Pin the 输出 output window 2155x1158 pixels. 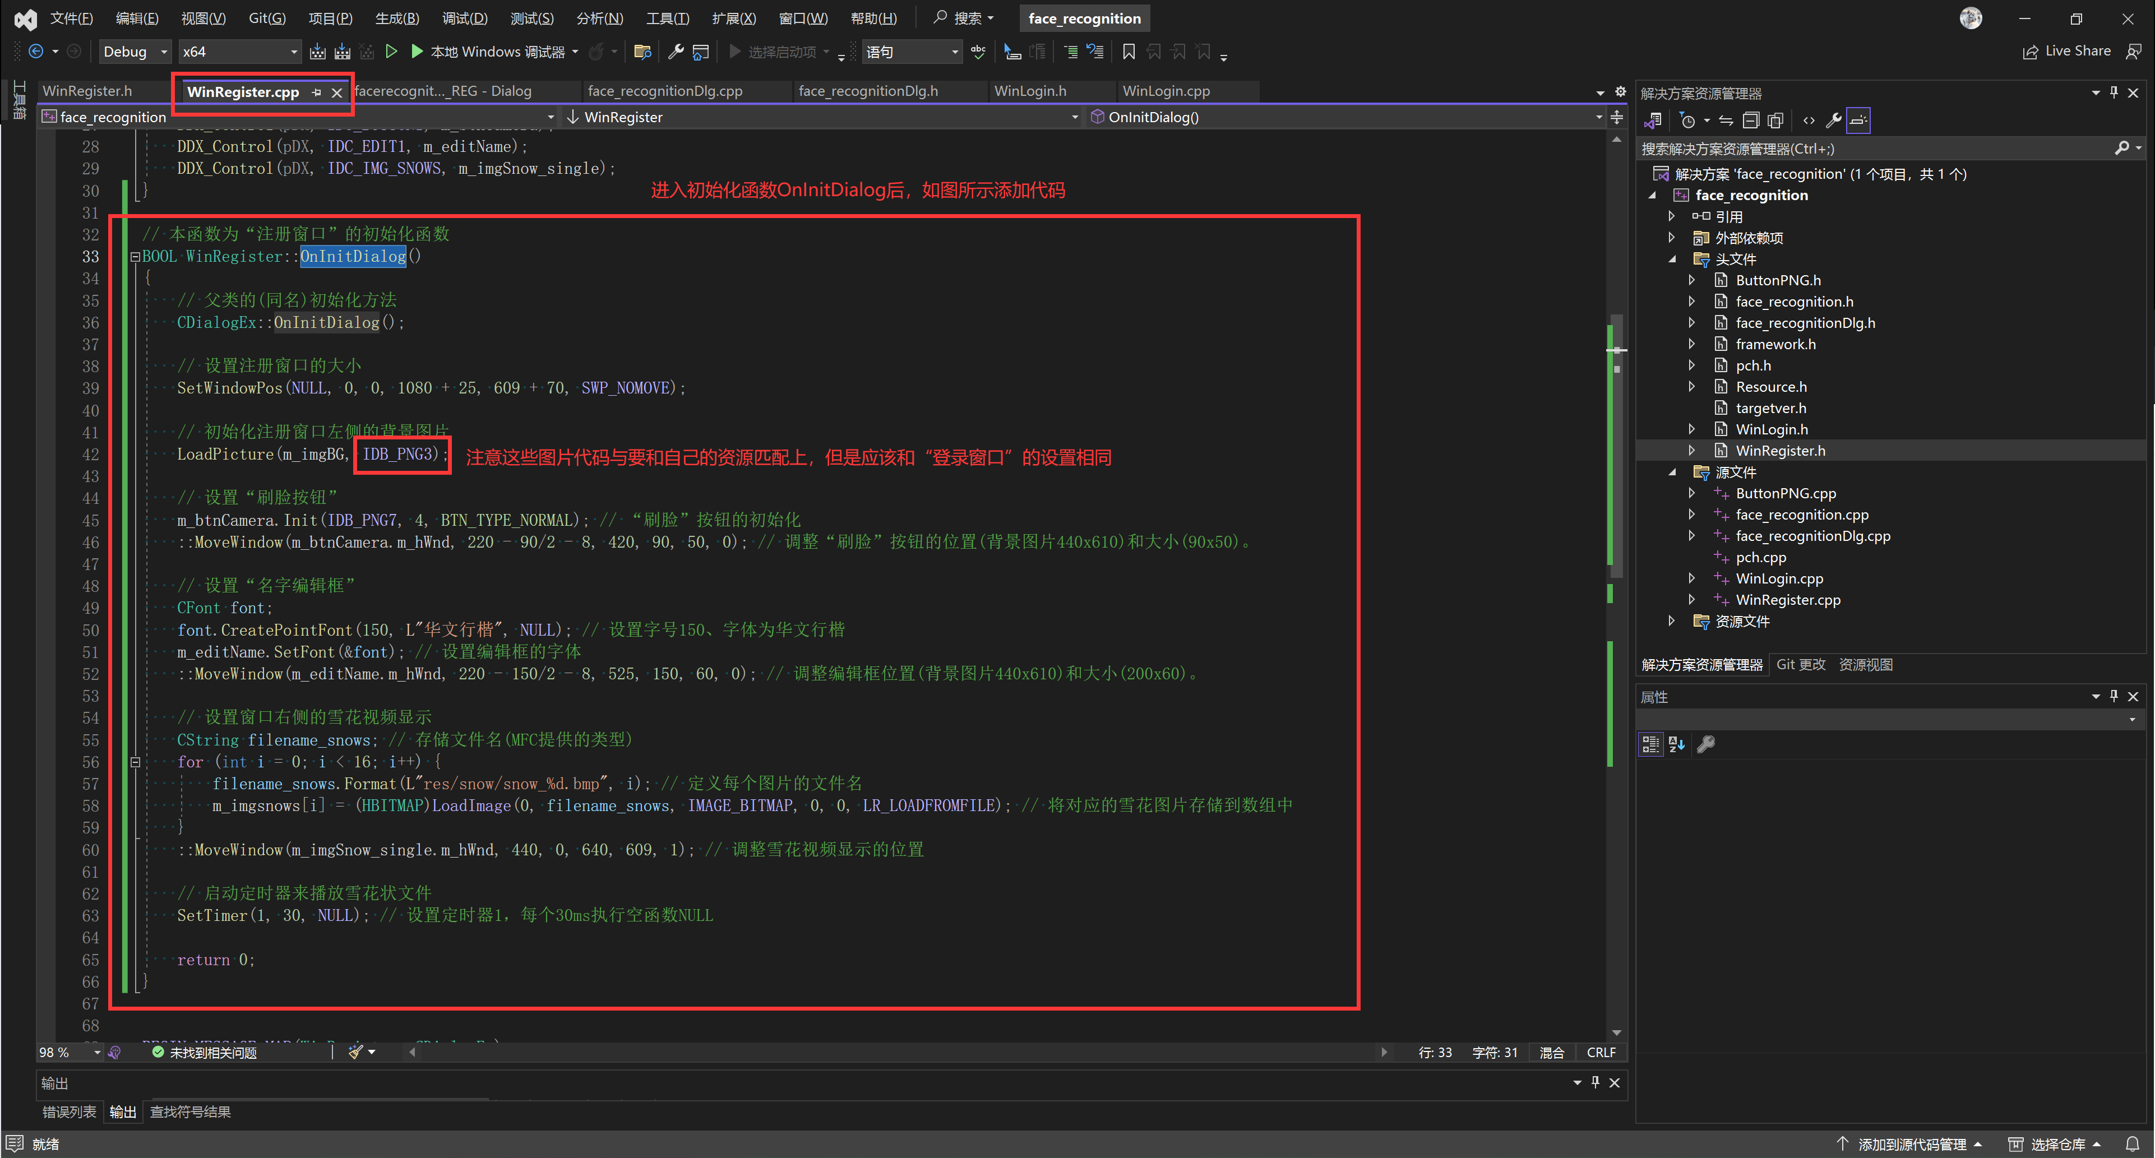(x=1596, y=1082)
